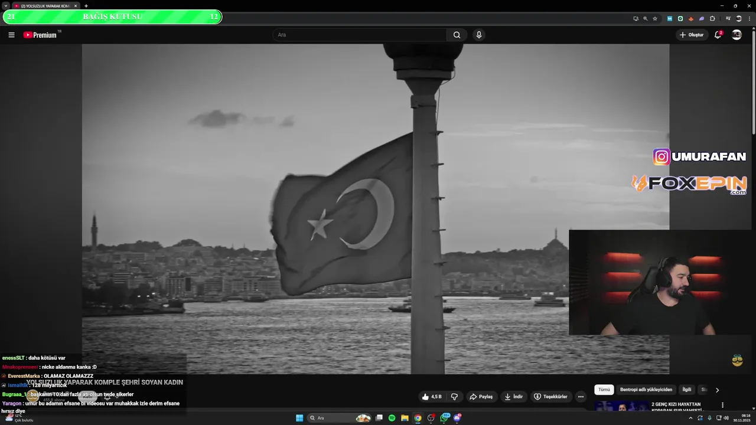Select the Tümü filter chip

pyautogui.click(x=604, y=390)
